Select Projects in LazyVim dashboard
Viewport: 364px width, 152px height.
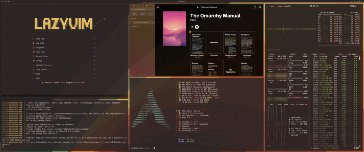coord(64,48)
